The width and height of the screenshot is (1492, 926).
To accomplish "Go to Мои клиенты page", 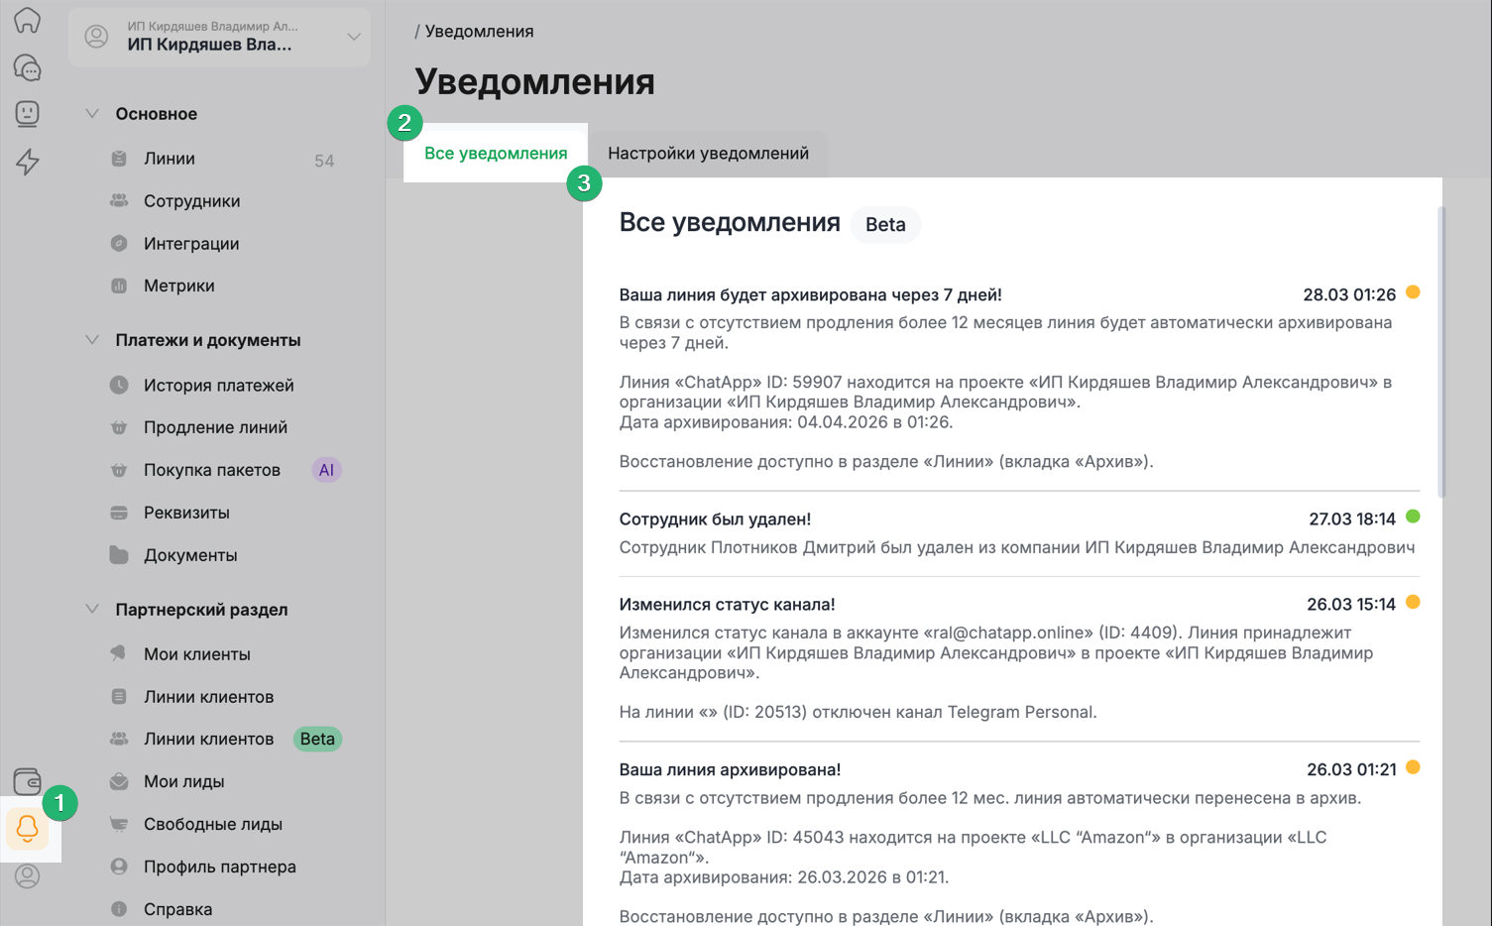I will coord(196,654).
